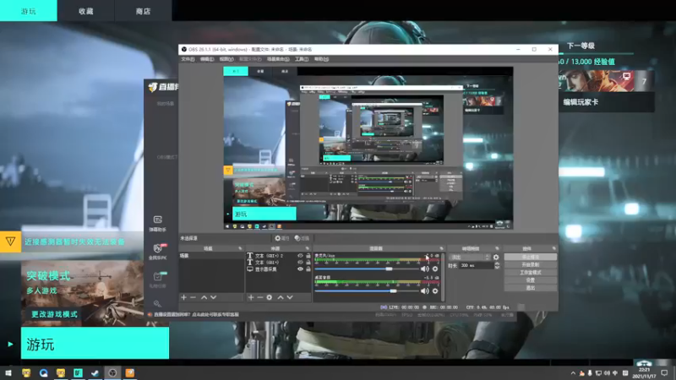Open 文件(F) menu in OBS
This screenshot has width=676, height=380.
188,59
